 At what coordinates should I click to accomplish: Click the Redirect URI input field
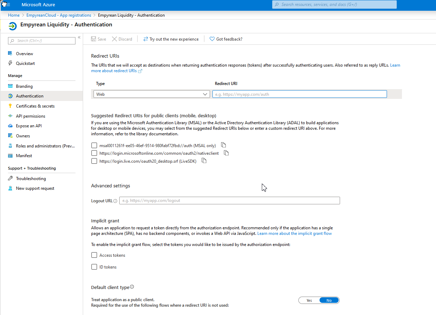pos(300,94)
